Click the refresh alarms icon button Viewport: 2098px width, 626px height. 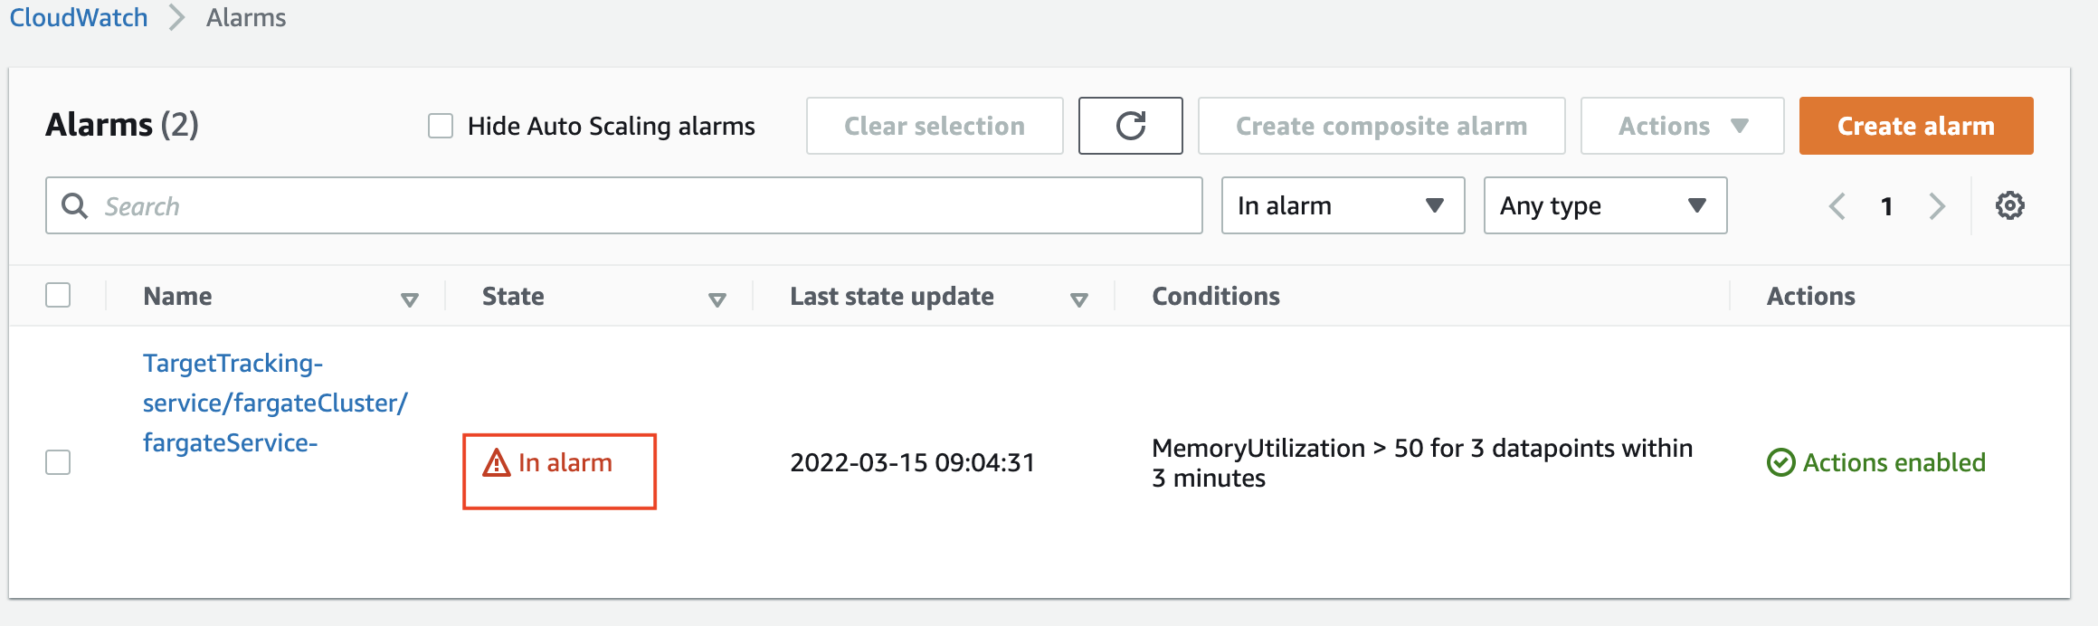coord(1130,126)
